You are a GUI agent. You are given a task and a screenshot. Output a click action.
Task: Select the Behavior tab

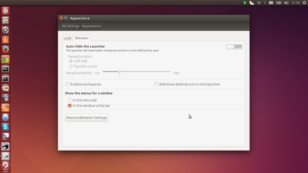(82, 38)
